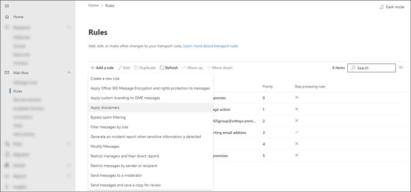Click the pencil Edit icon
This screenshot has height=192, width=411.
coord(120,68)
